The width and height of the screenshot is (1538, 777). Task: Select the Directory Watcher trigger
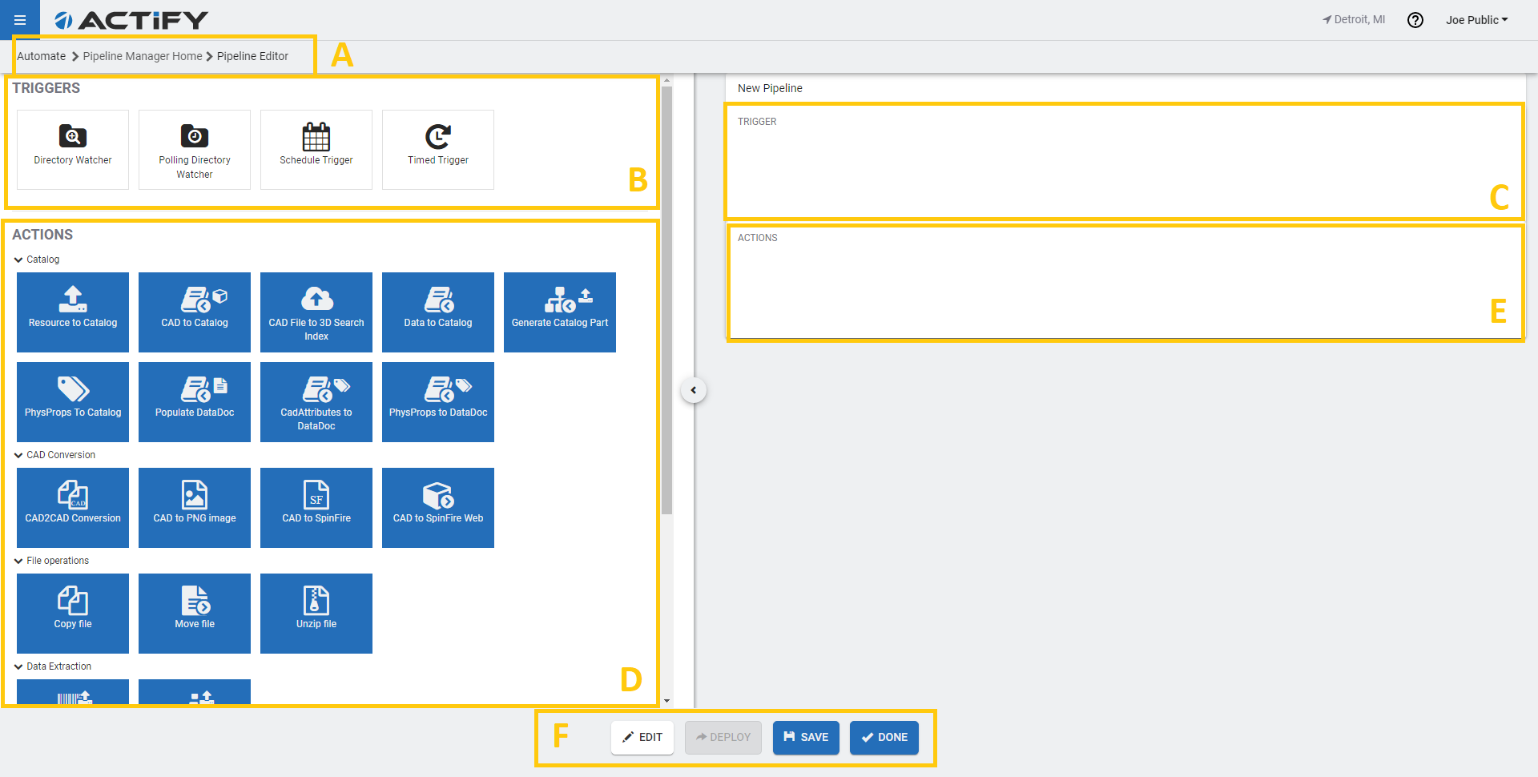[x=73, y=149]
